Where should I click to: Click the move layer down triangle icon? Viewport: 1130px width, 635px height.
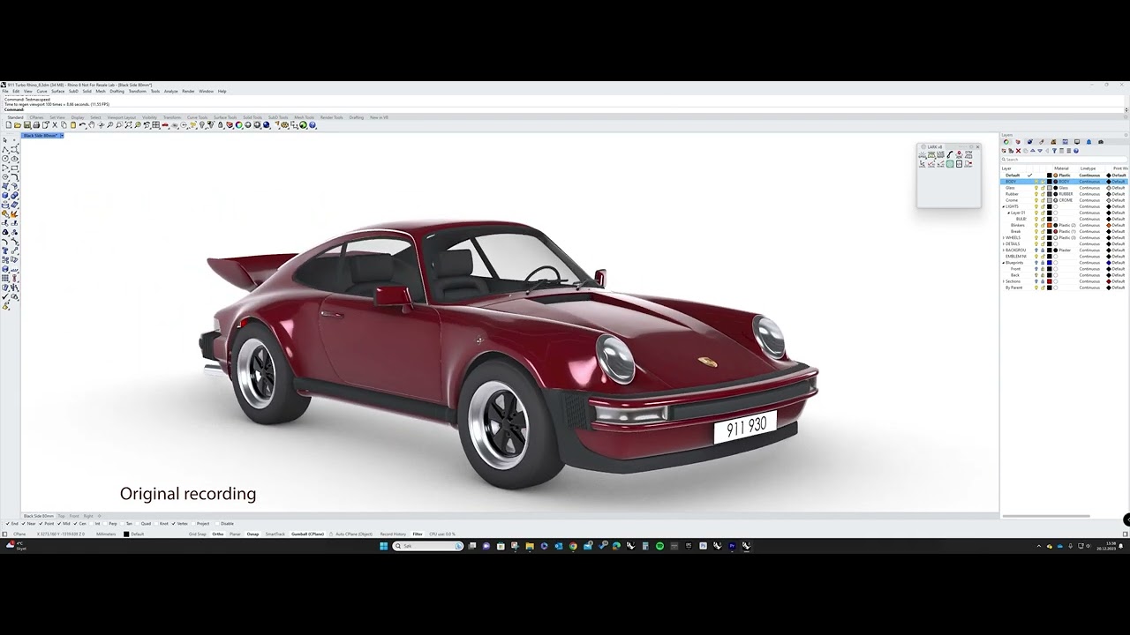coord(1040,151)
